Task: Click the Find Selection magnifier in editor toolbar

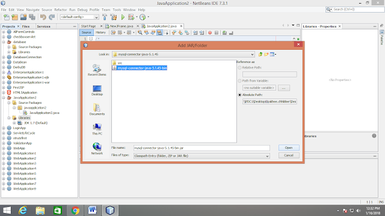Action: click(x=140, y=32)
